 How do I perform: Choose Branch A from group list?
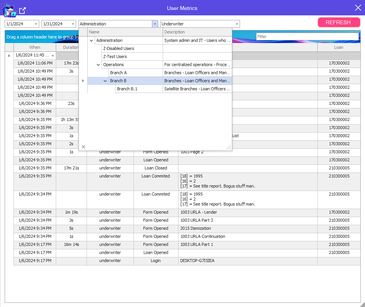click(x=118, y=73)
